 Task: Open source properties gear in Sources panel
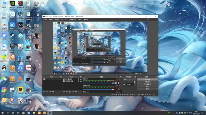click(70, 92)
